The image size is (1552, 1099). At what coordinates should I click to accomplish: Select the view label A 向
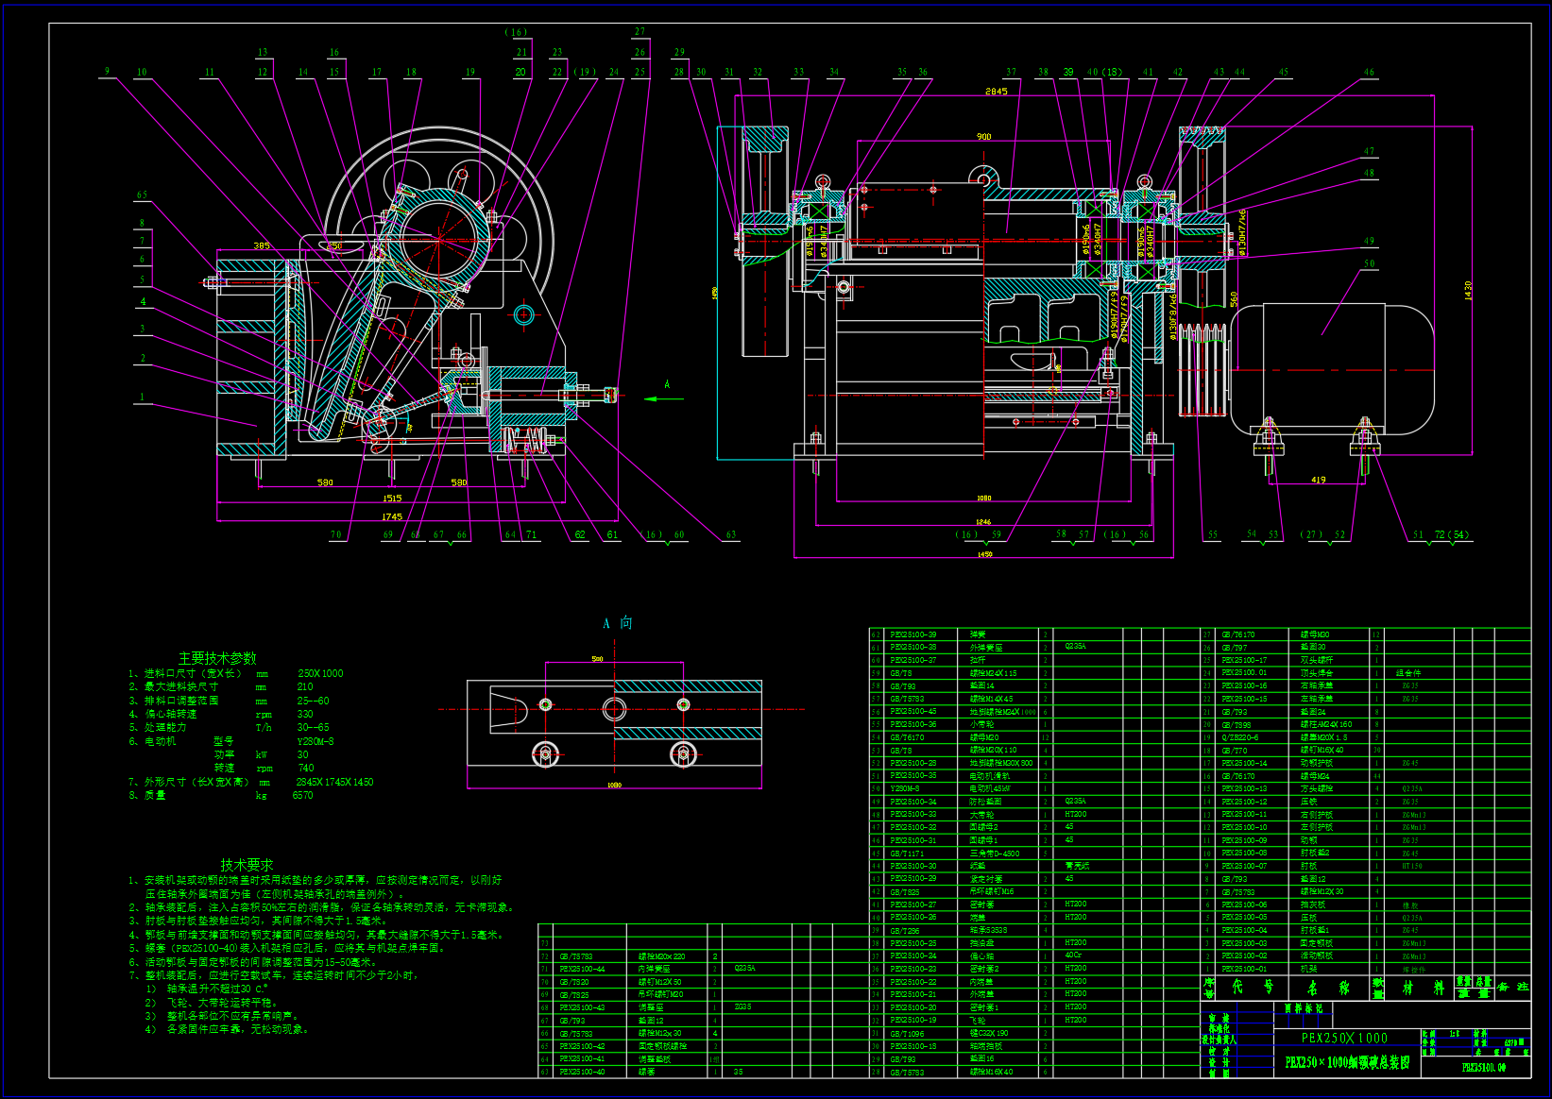pos(617,623)
